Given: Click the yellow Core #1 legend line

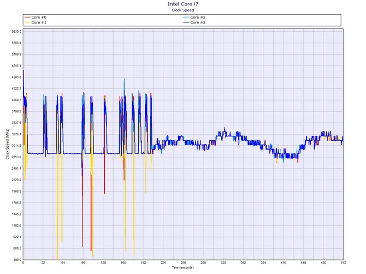Looking at the screenshot, I should point(27,22).
